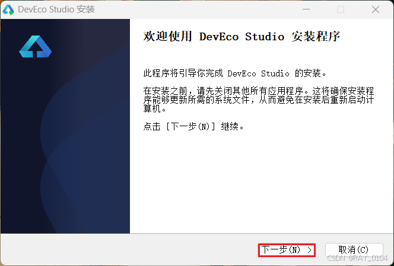This screenshot has height=266, width=394.
Task: Click the 下一步(N) button to continue
Action: tap(287, 250)
